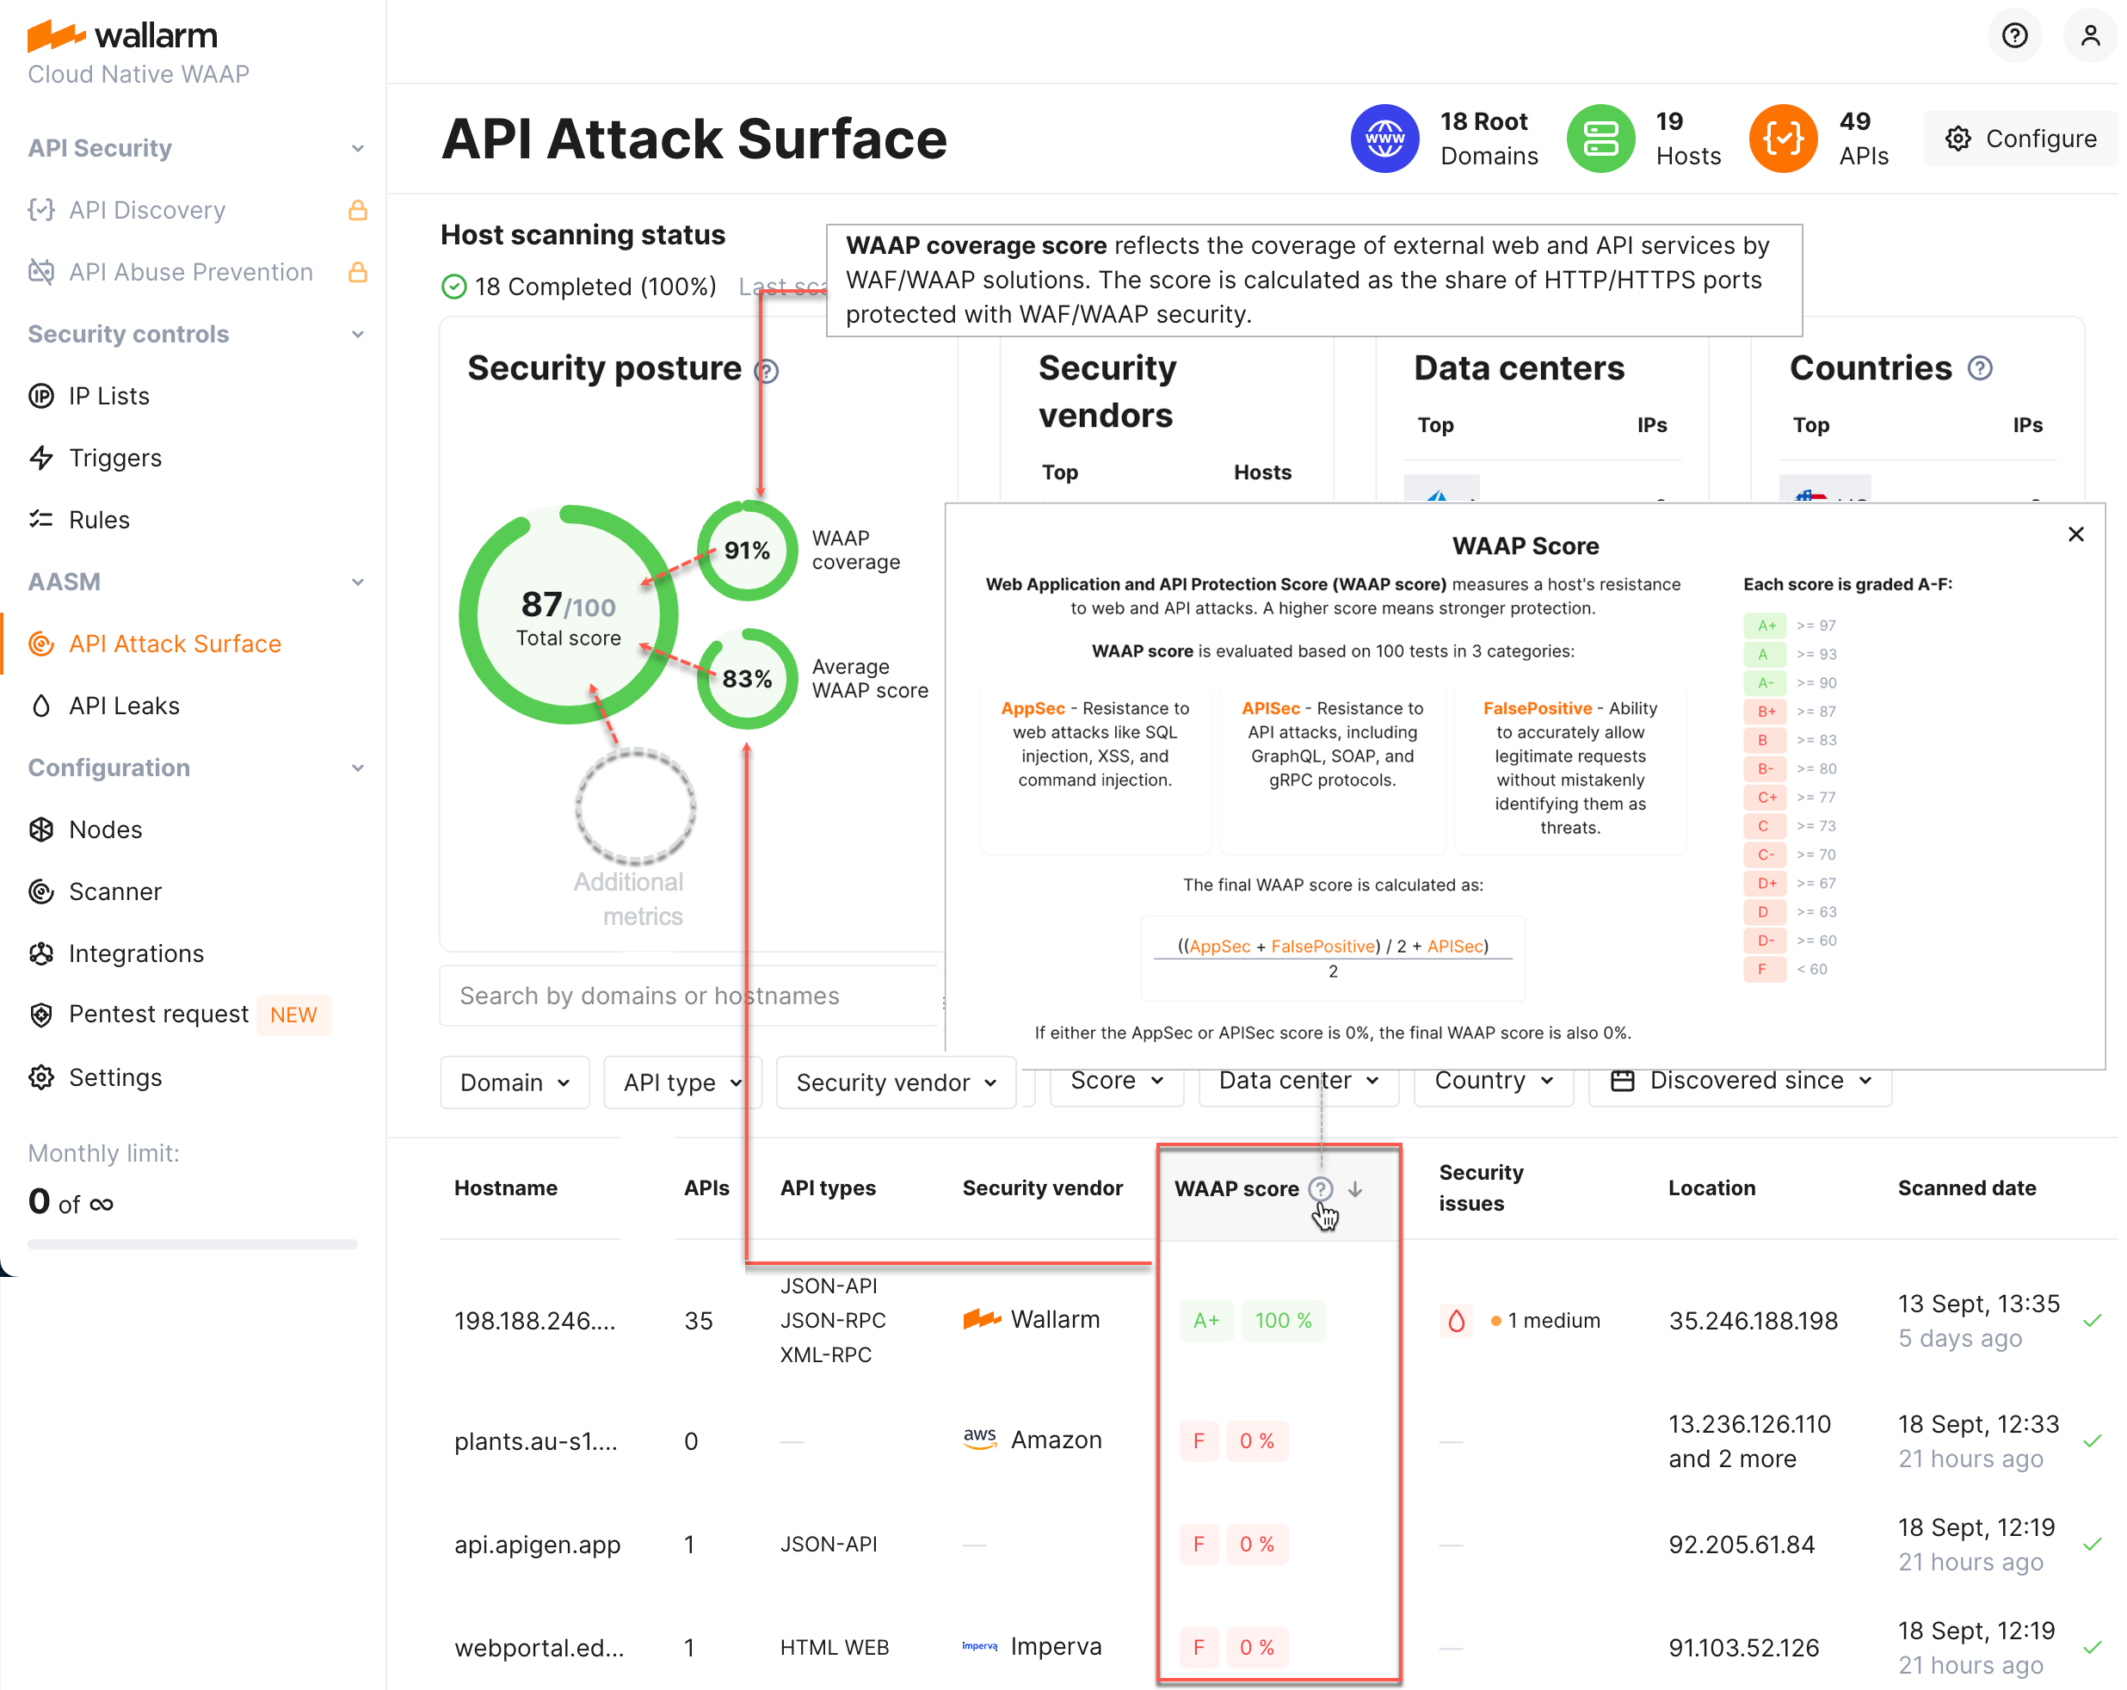Open the Discovered since dropdown
The image size is (2127, 1690).
pyautogui.click(x=1742, y=1080)
